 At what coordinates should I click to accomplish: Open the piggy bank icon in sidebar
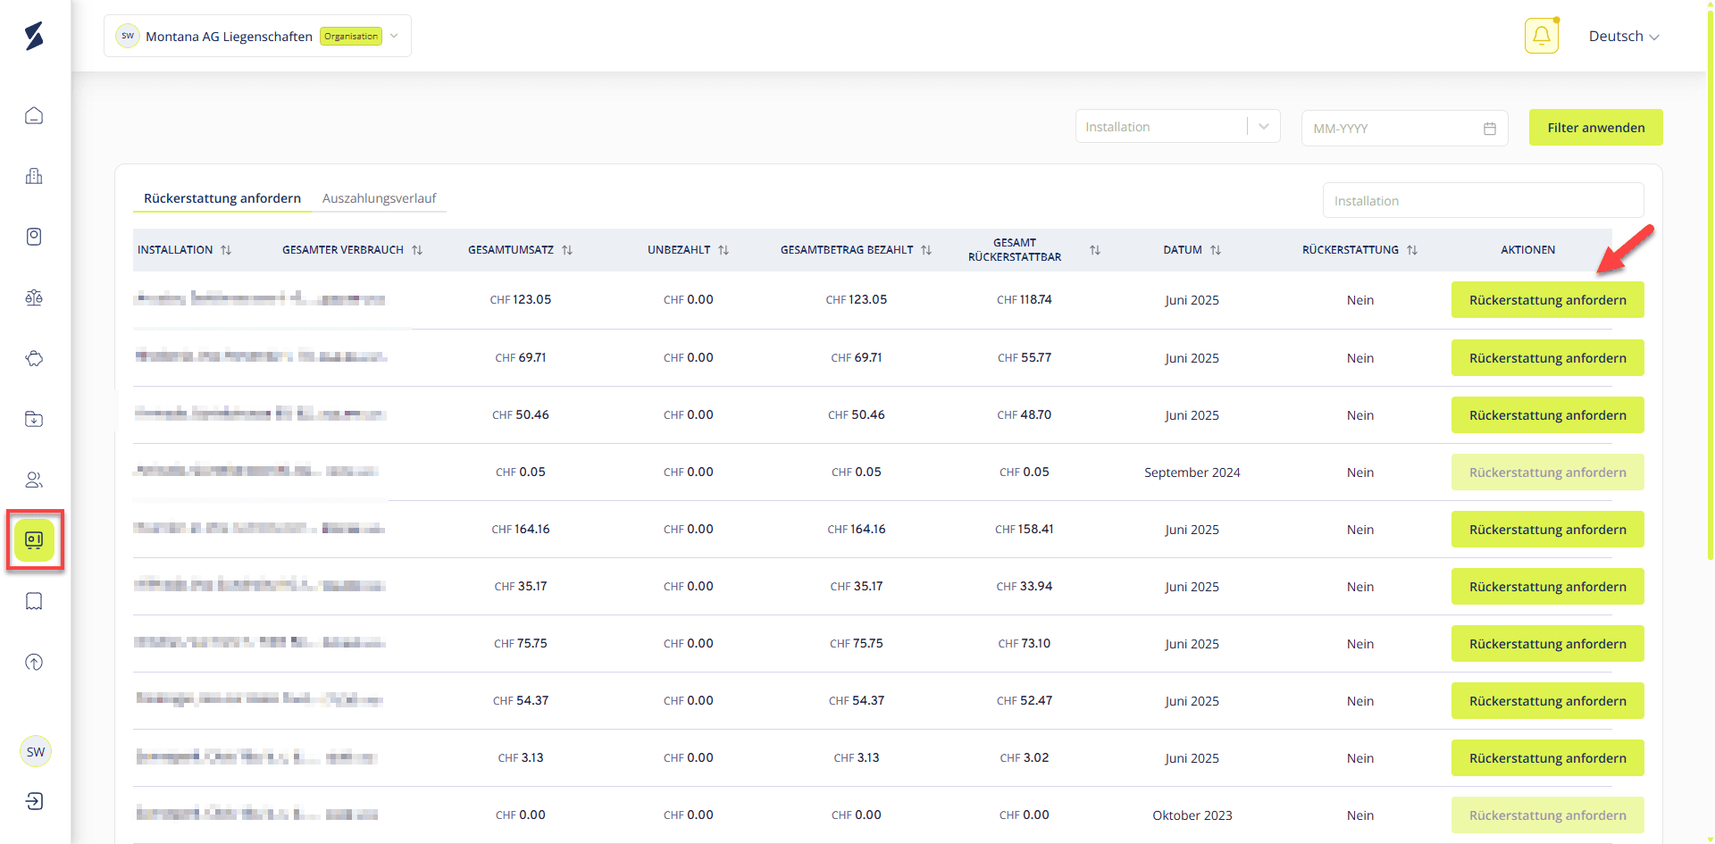click(x=34, y=358)
